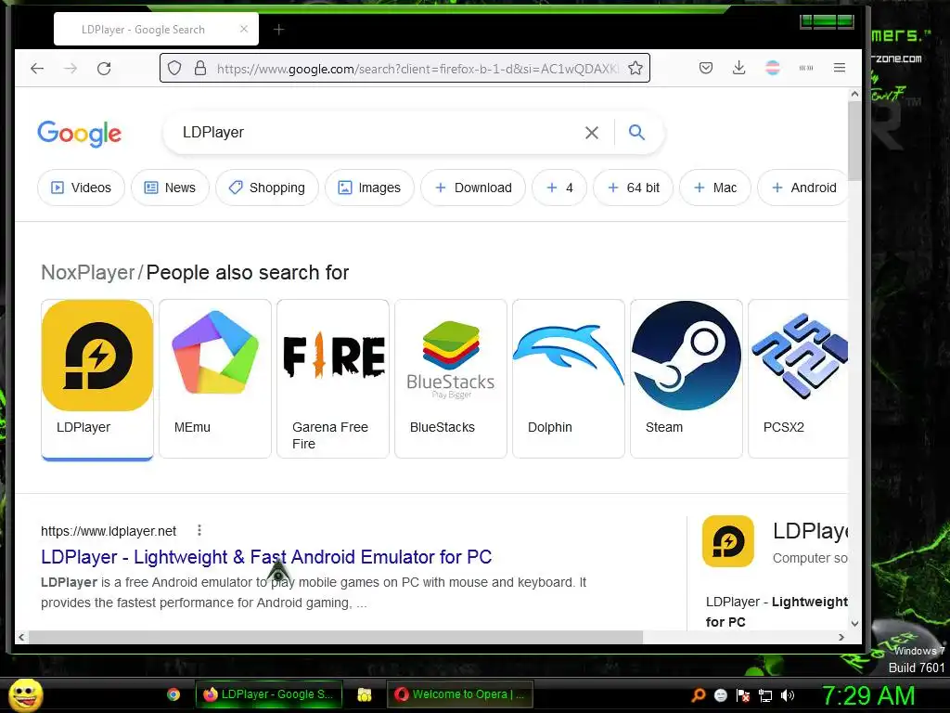Open the three-dot menu beside ldplayer.net

pos(199,530)
